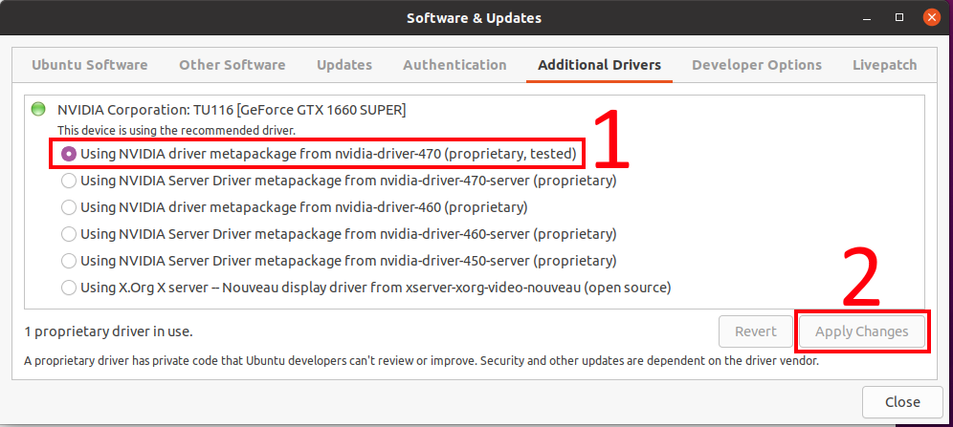Choose the nvidia-driver-450-server driver

(x=69, y=260)
